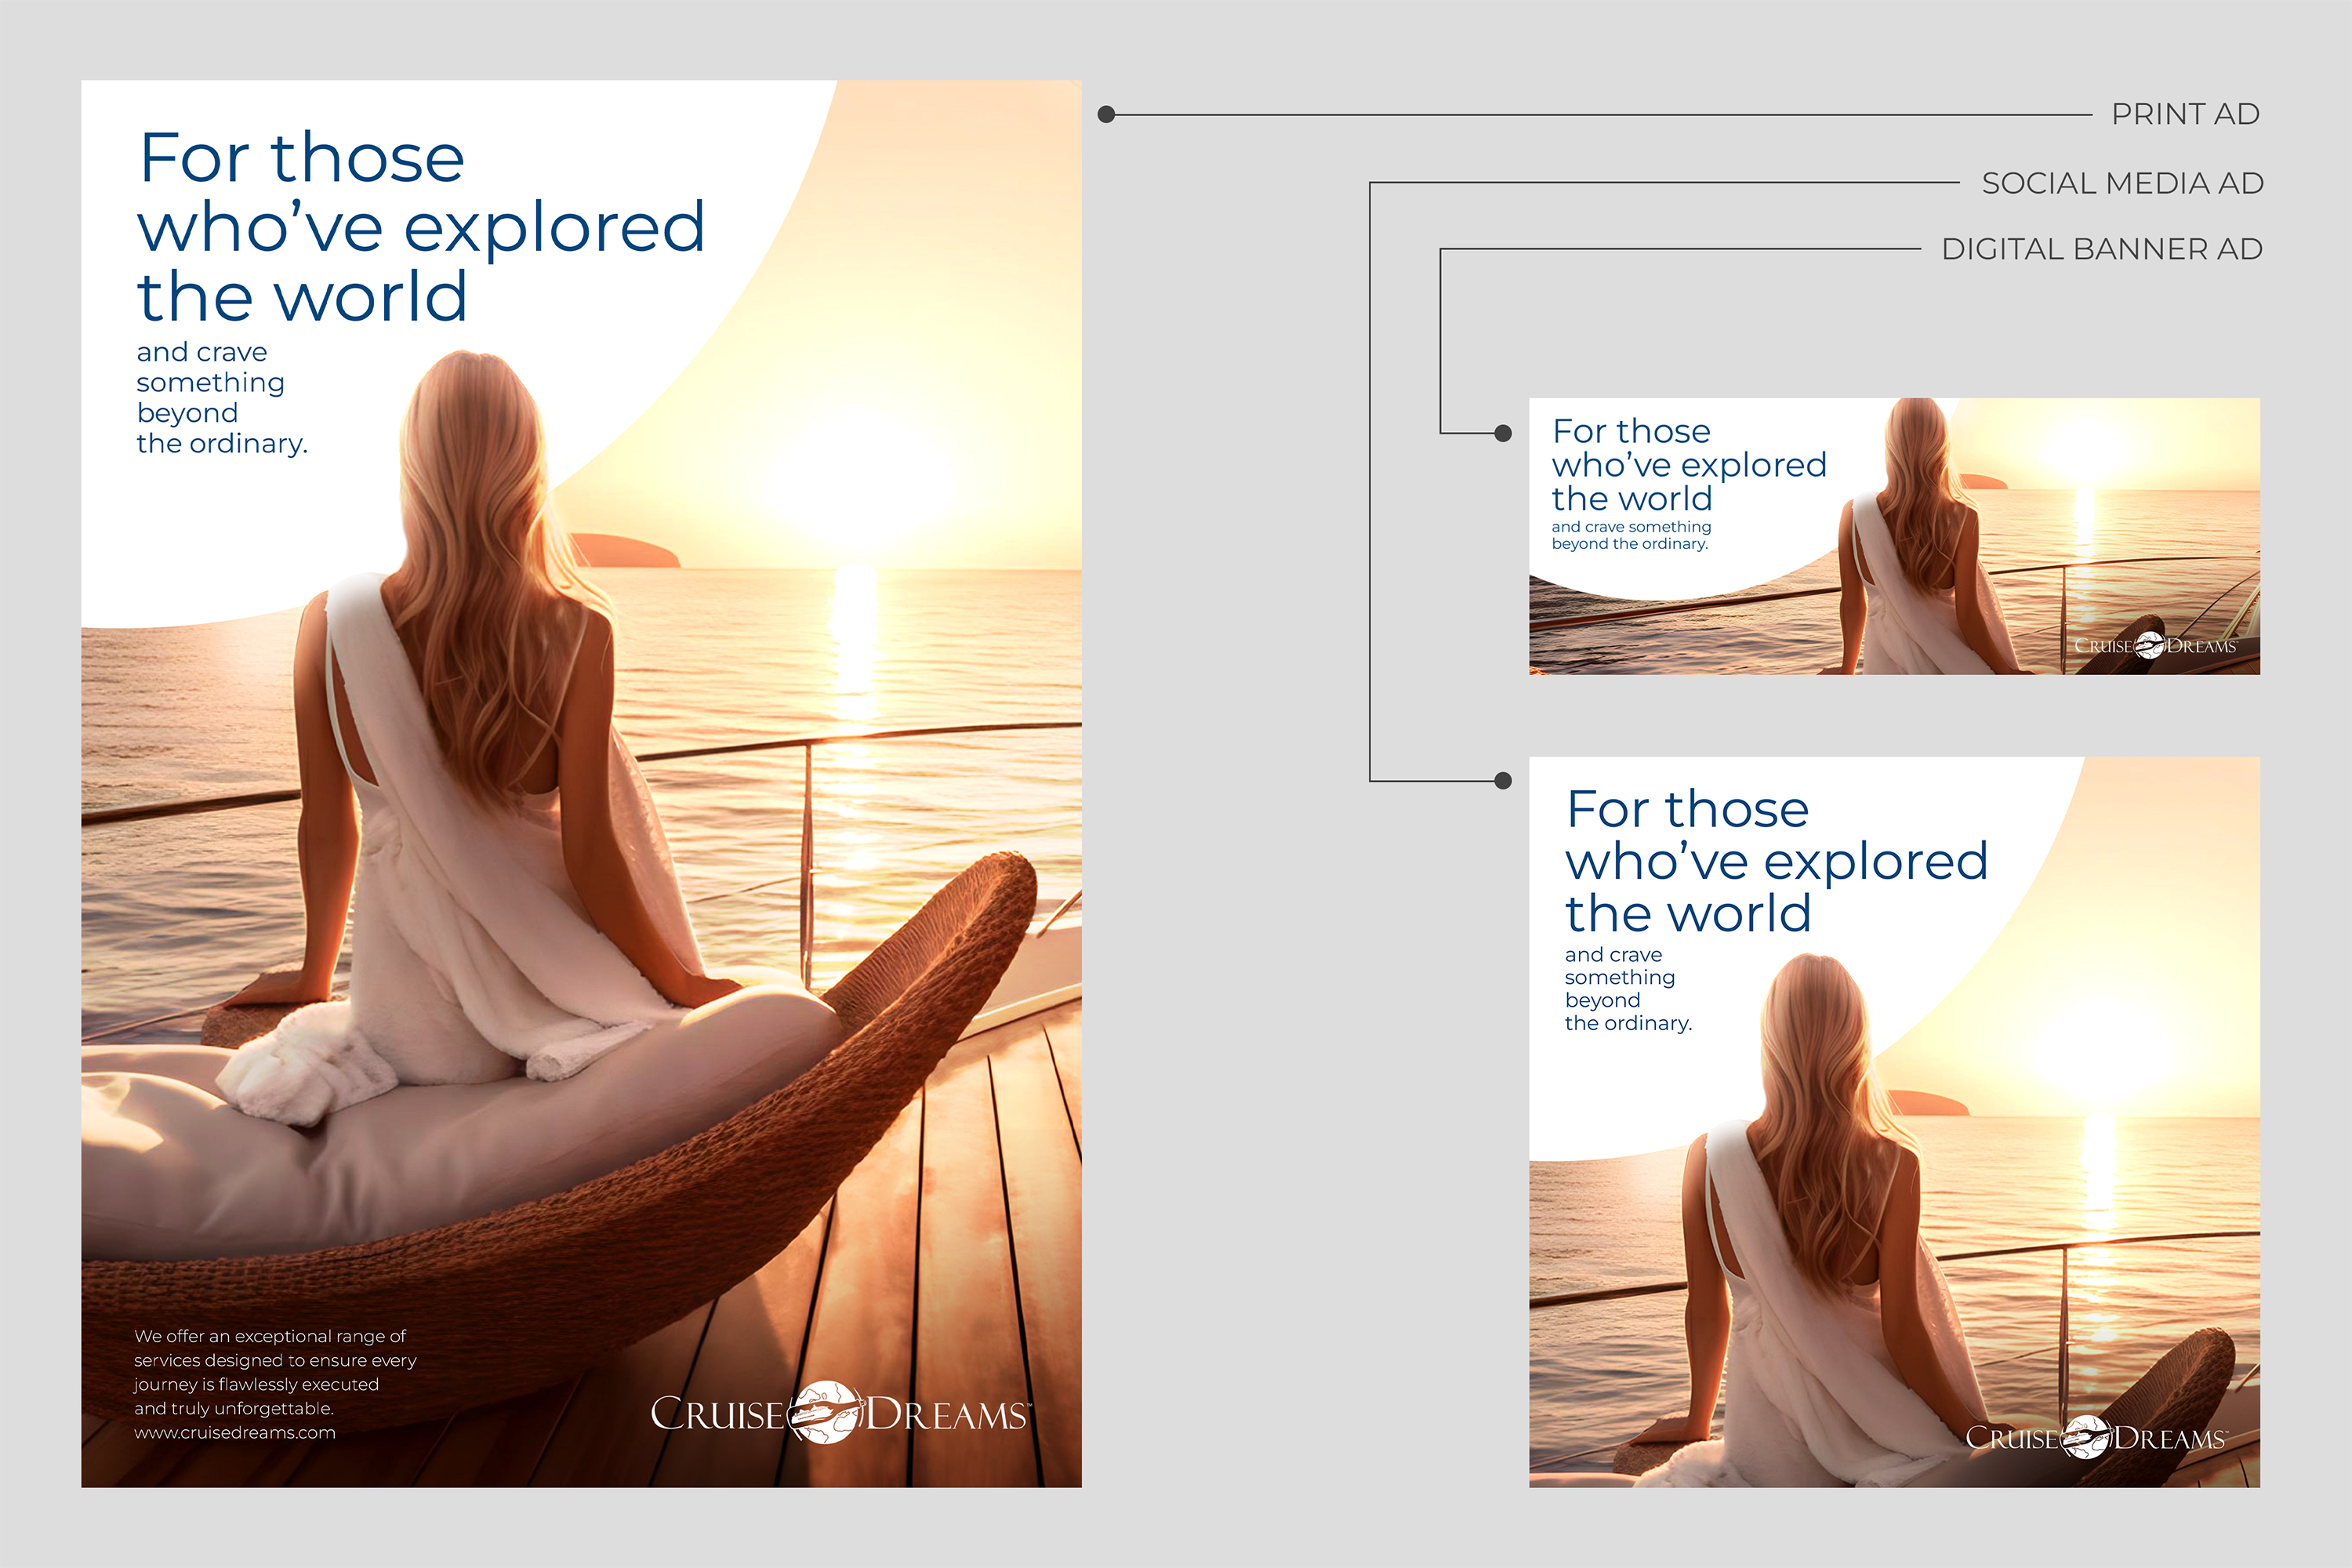Click the Cruise Dreams logo on print ad
Viewport: 2352px width, 1568px height.
[838, 1413]
